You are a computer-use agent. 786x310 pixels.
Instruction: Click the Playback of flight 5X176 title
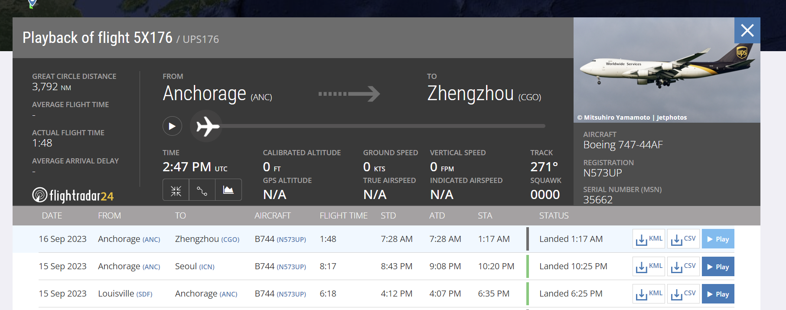(98, 38)
